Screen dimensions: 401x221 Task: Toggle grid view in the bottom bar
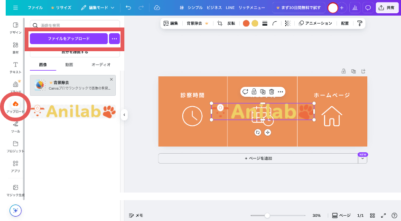point(373,215)
